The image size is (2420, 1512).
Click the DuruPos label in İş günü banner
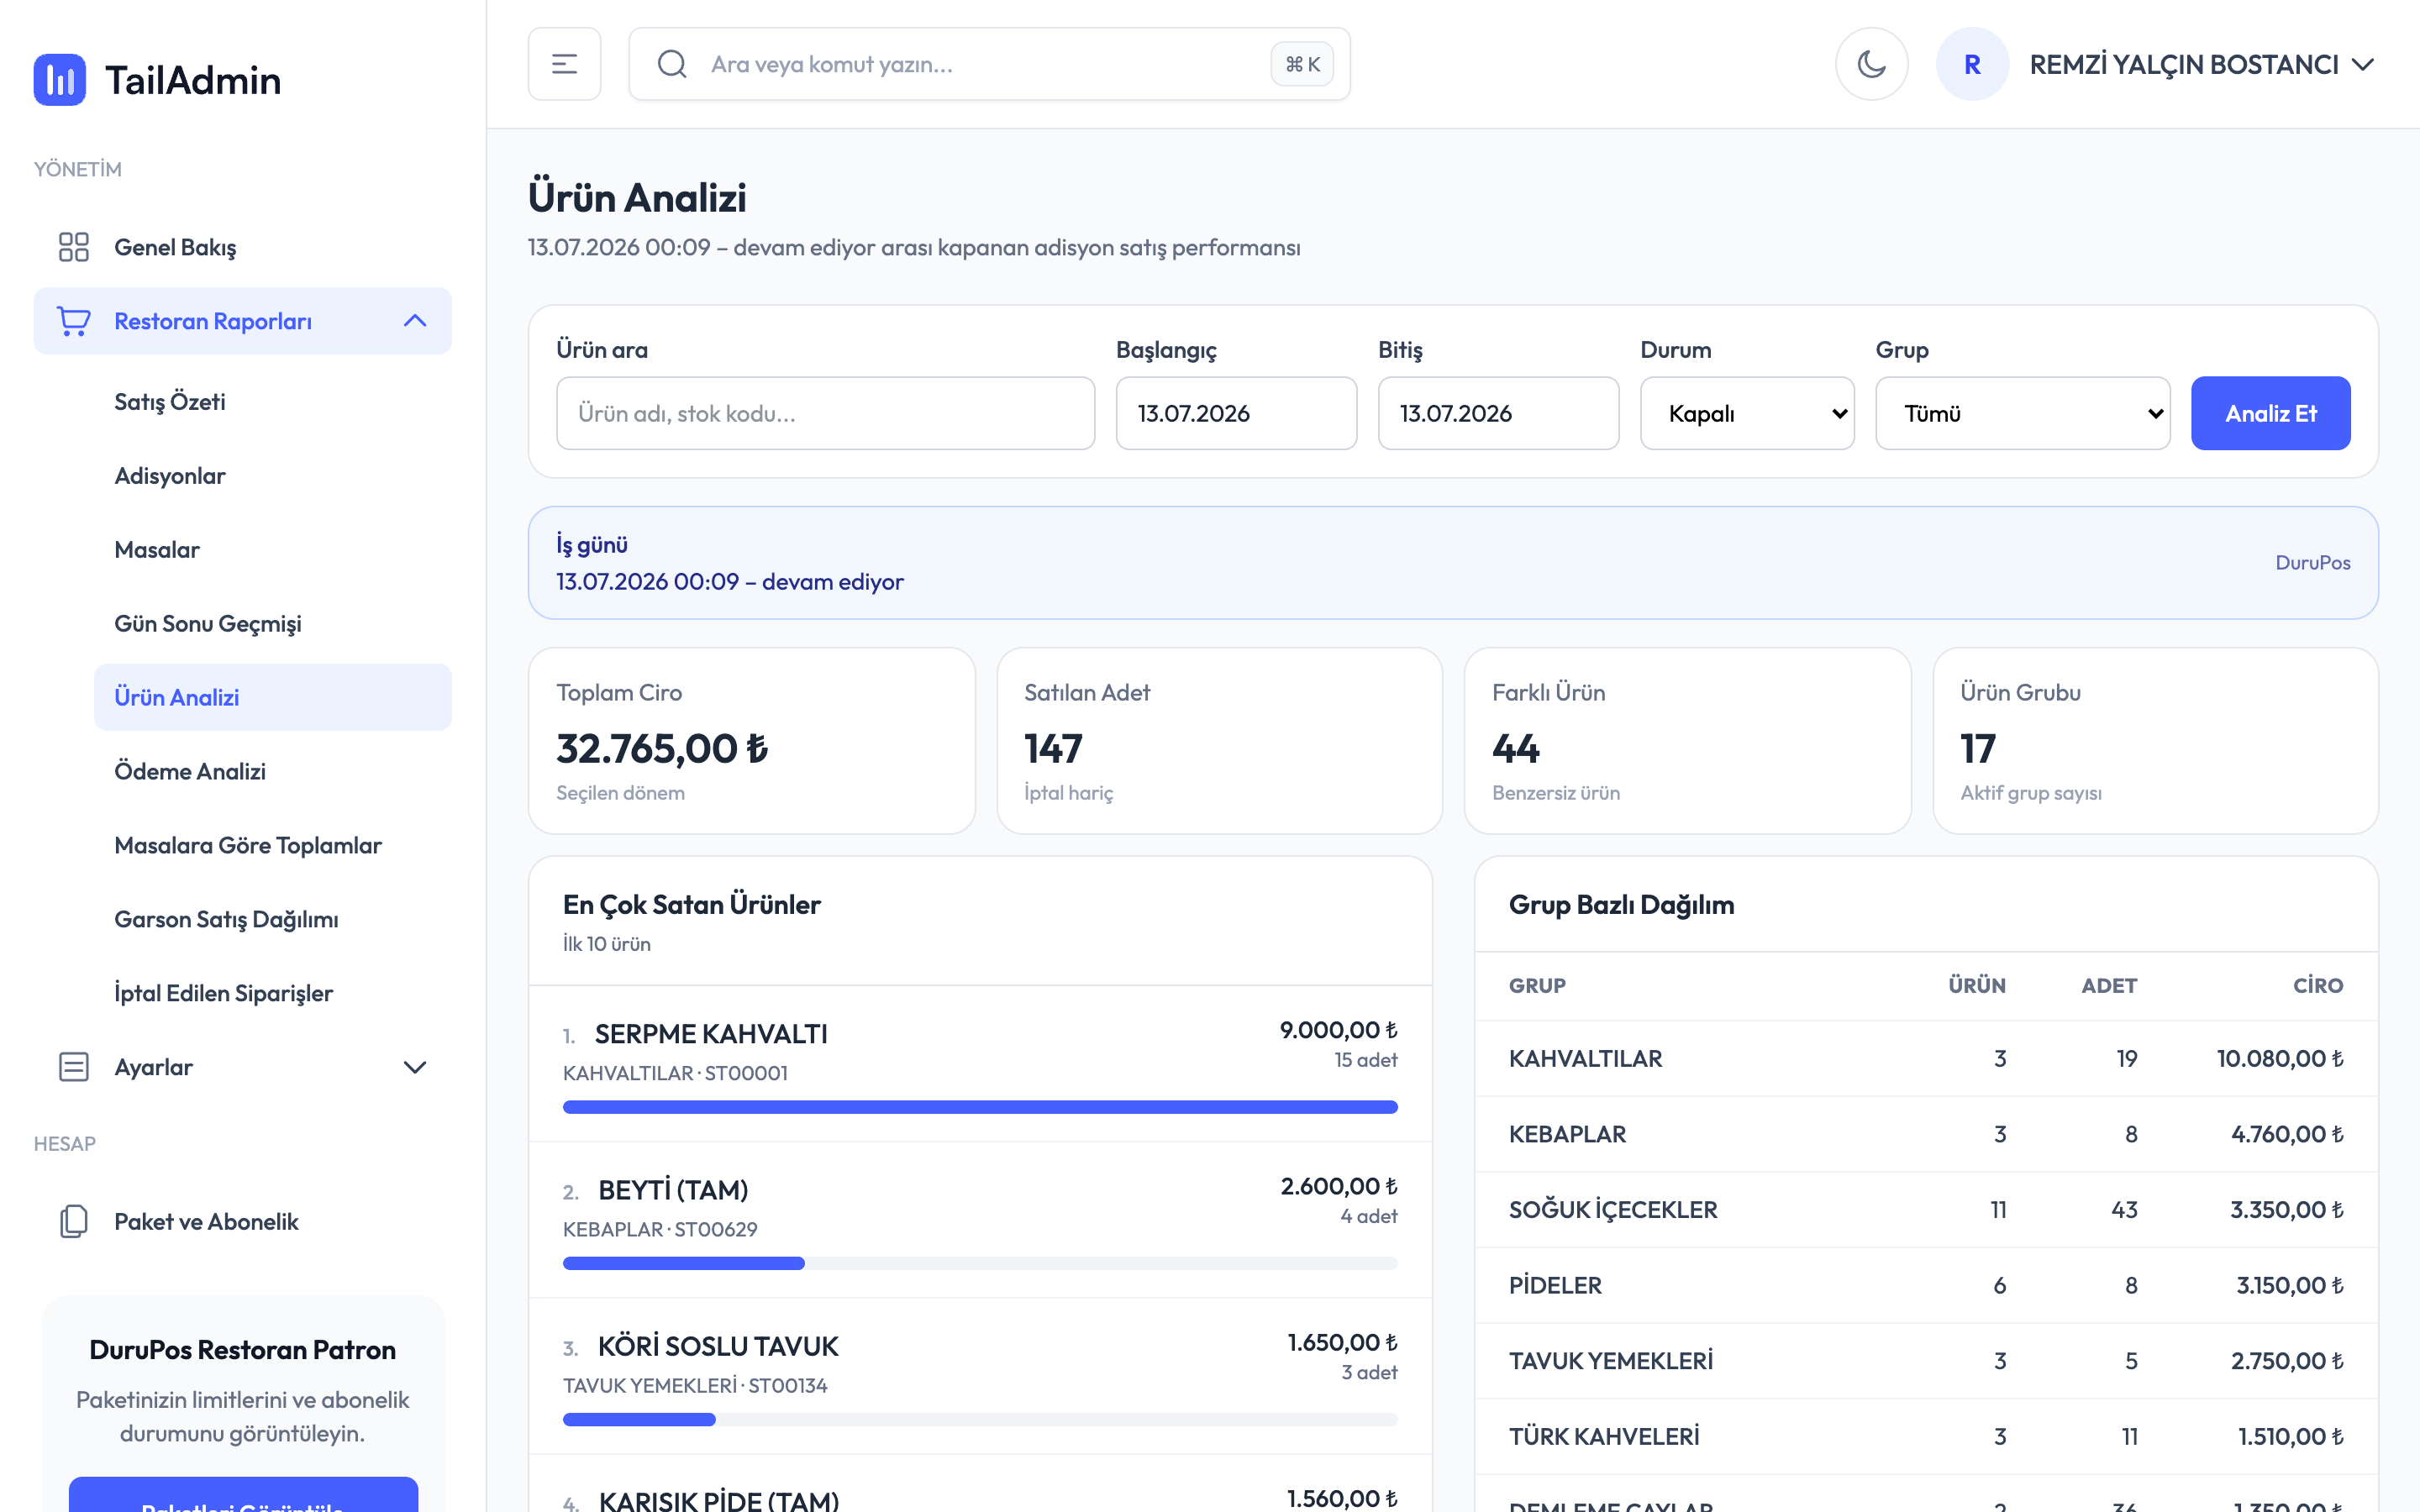(2312, 563)
